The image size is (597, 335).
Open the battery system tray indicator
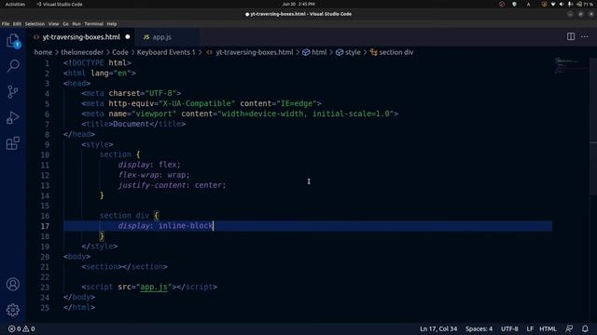pyautogui.click(x=585, y=4)
